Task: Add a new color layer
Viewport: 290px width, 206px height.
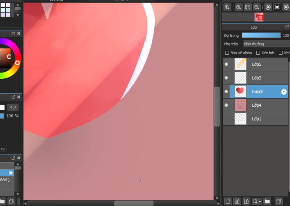Action: coord(228,201)
